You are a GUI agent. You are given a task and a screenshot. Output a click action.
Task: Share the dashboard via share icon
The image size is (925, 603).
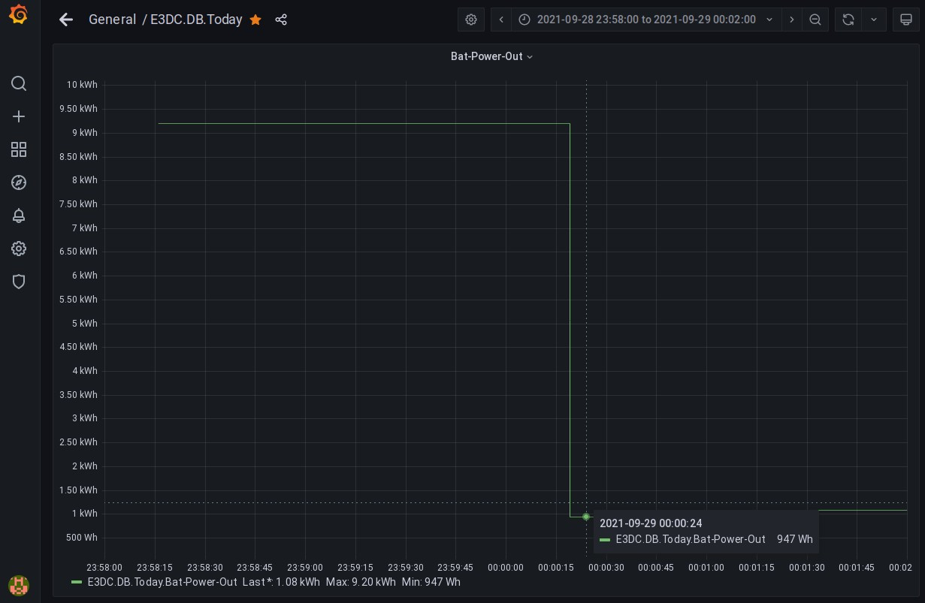tap(281, 20)
